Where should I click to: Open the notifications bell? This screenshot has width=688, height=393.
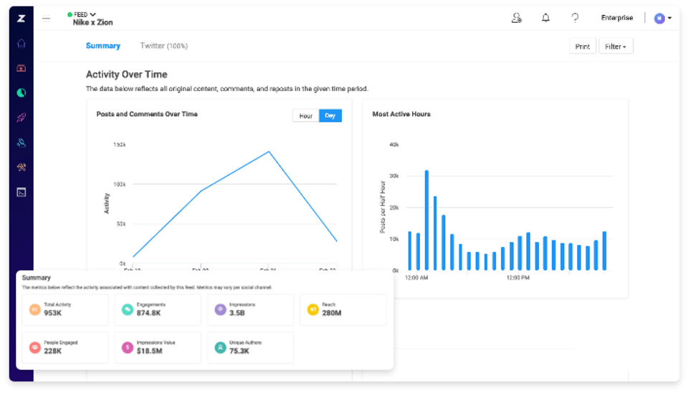[545, 18]
